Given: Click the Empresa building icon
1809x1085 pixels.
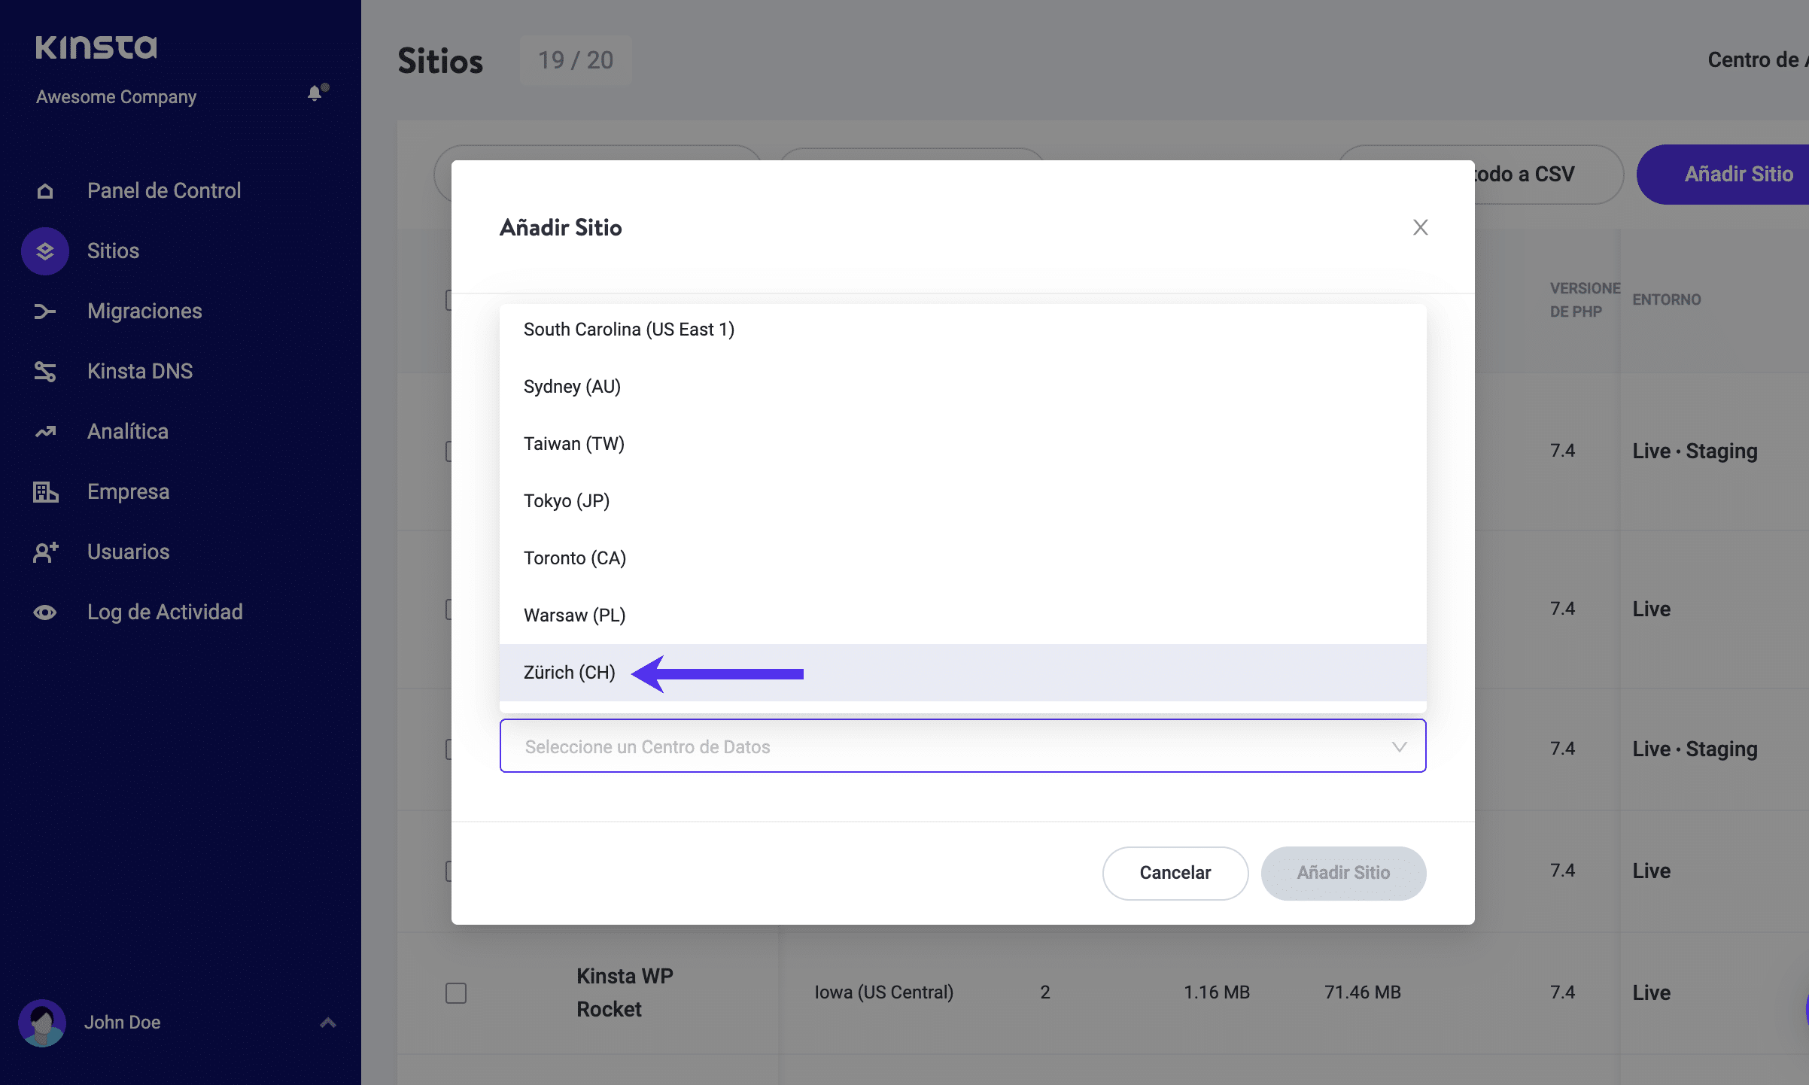Looking at the screenshot, I should click(x=45, y=492).
